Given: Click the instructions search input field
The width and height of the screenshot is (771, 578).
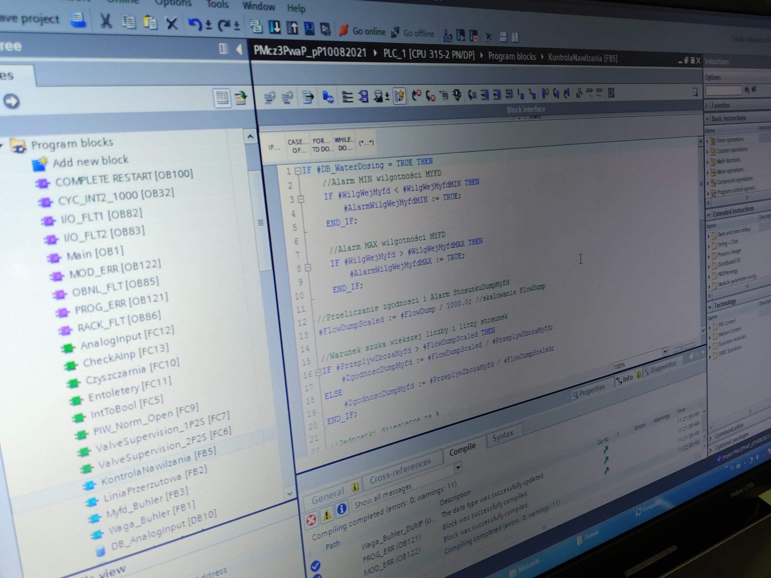Looking at the screenshot, I should click(x=723, y=91).
